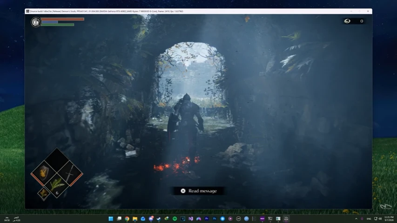Open Adobe Photoshop from the taskbar

pyautogui.click(x=215, y=219)
